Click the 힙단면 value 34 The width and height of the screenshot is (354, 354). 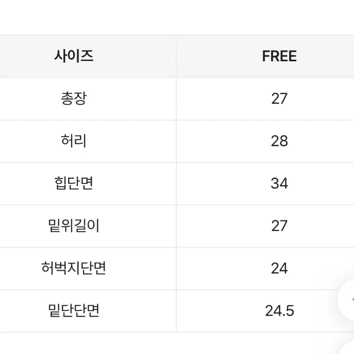pyautogui.click(x=279, y=183)
